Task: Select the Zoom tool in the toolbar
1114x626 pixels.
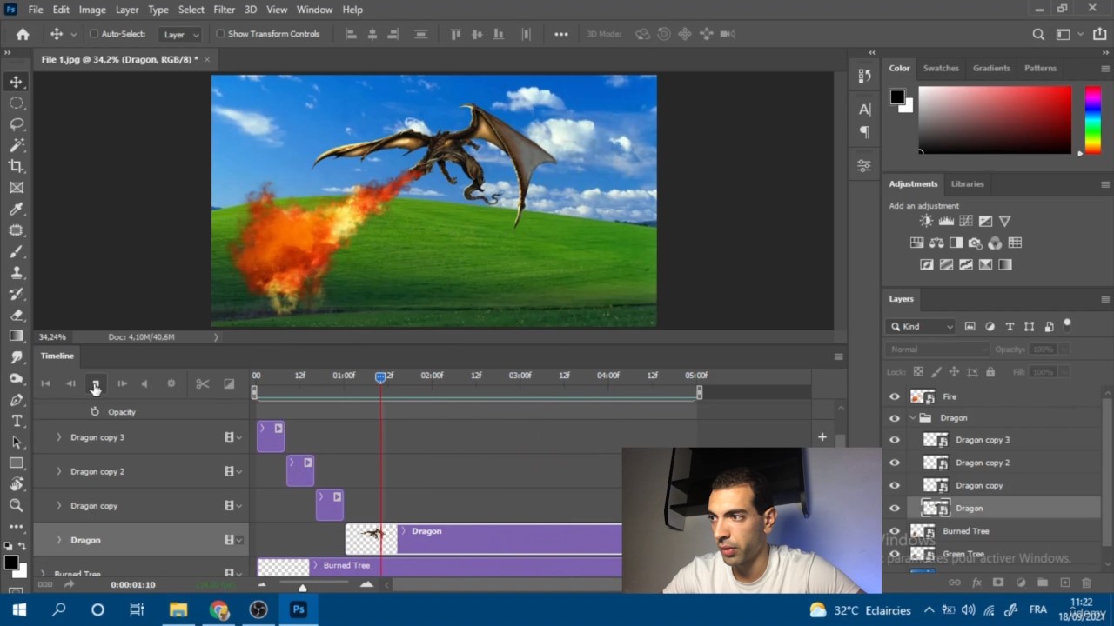Action: coord(17,505)
